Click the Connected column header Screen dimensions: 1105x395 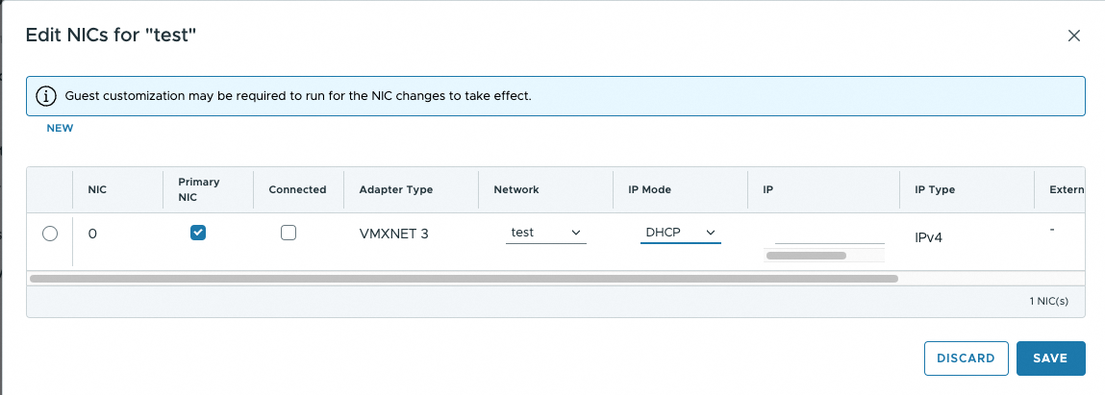pos(297,189)
